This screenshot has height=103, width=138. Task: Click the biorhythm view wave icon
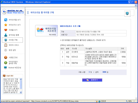pyautogui.click(x=6, y=20)
